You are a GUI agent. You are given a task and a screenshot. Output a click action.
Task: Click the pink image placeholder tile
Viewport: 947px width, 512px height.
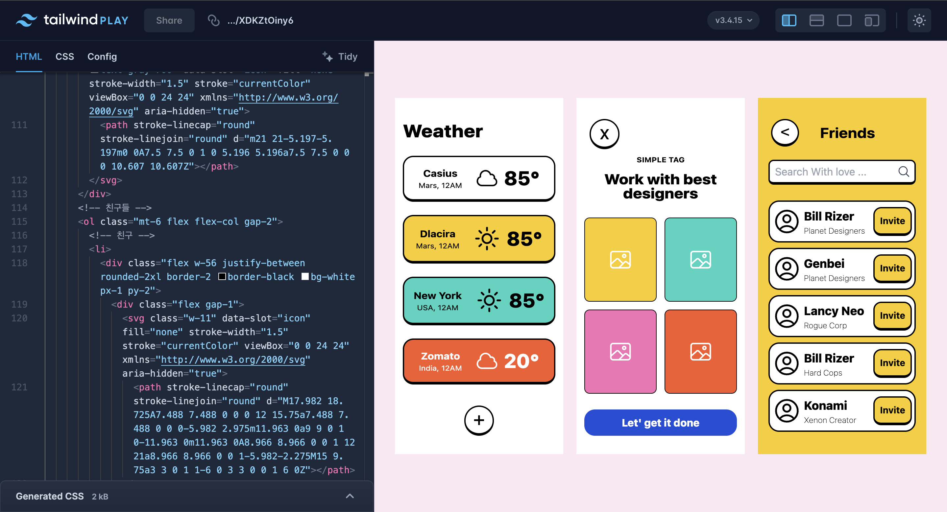tap(620, 352)
